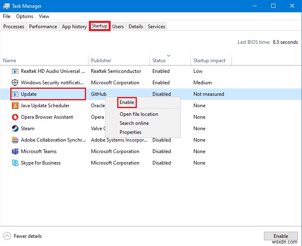The height and width of the screenshot is (246, 302).
Task: Click the Microsoft Teams icon
Action: (x=15, y=151)
